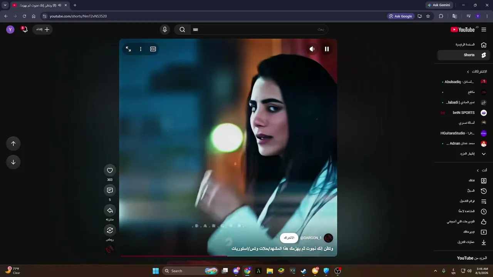Open Steam from the taskbar
Image resolution: width=493 pixels, height=277 pixels.
(x=304, y=271)
